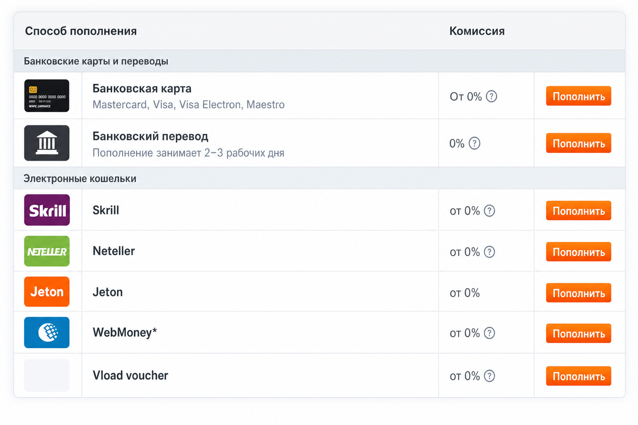Top up via Skrill with Пополнить
The image size is (638, 425).
[x=579, y=210]
